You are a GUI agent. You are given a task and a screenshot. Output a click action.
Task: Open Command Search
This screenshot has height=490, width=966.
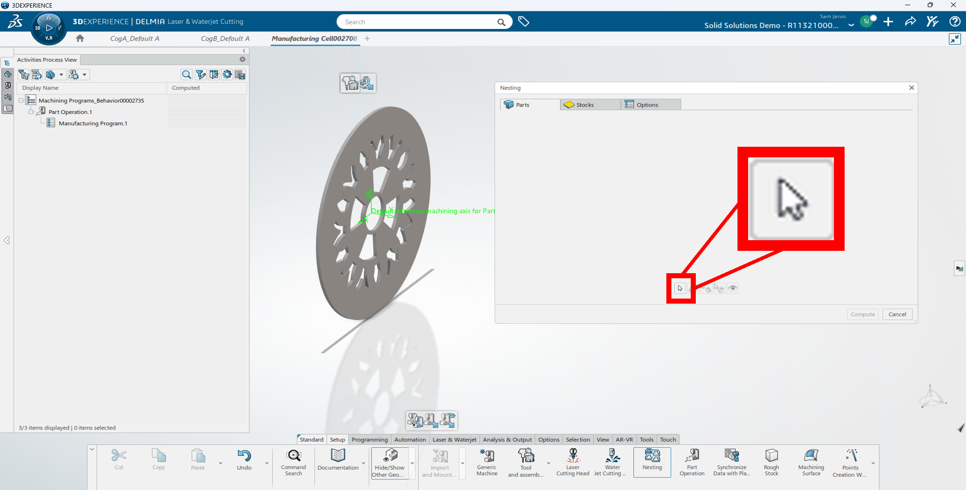point(294,462)
